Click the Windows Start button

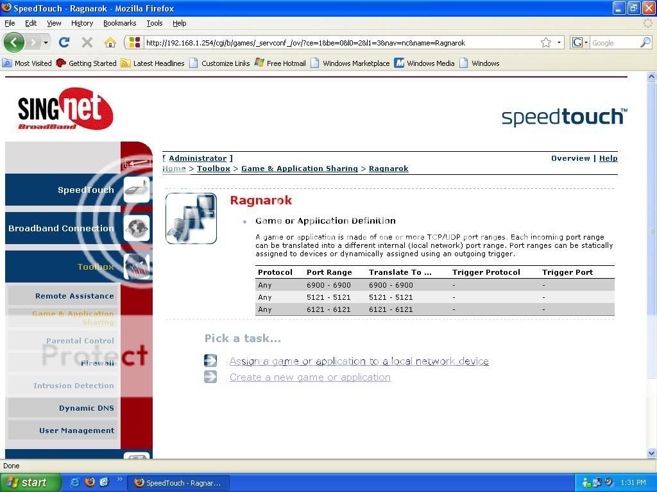point(30,482)
